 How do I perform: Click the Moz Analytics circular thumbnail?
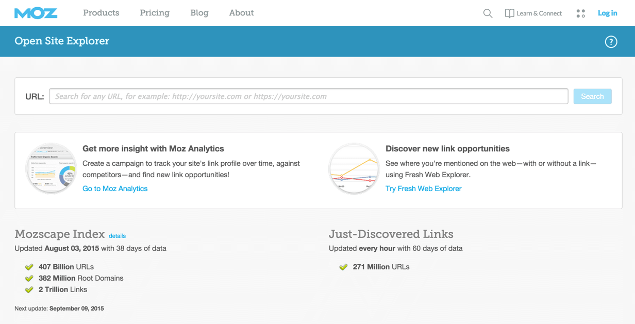51,168
